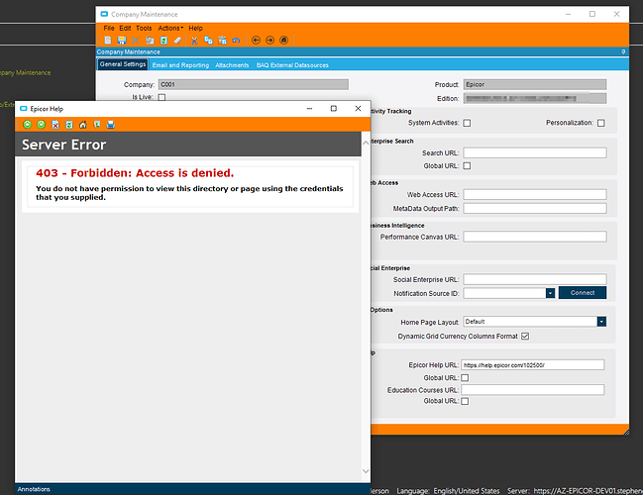Image resolution: width=643 pixels, height=495 pixels.
Task: Open the Home Page Layout dropdown arrow
Action: click(601, 322)
